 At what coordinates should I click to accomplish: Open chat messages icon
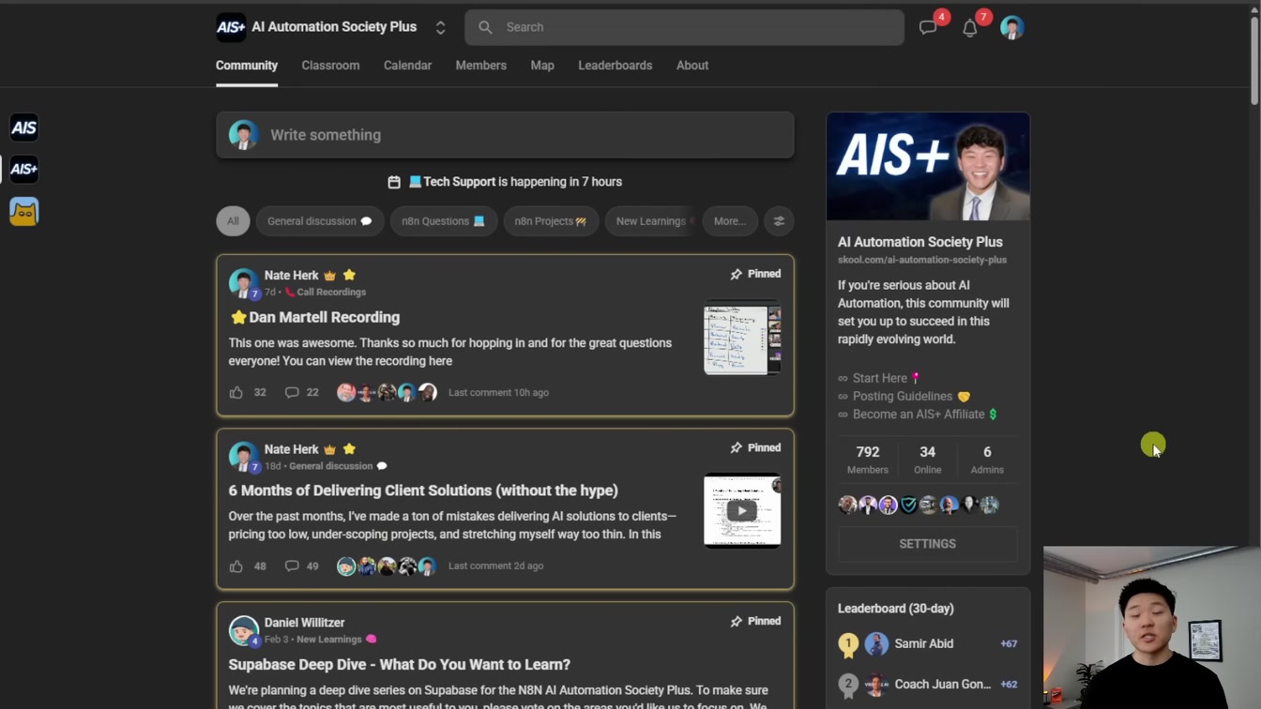pos(929,28)
